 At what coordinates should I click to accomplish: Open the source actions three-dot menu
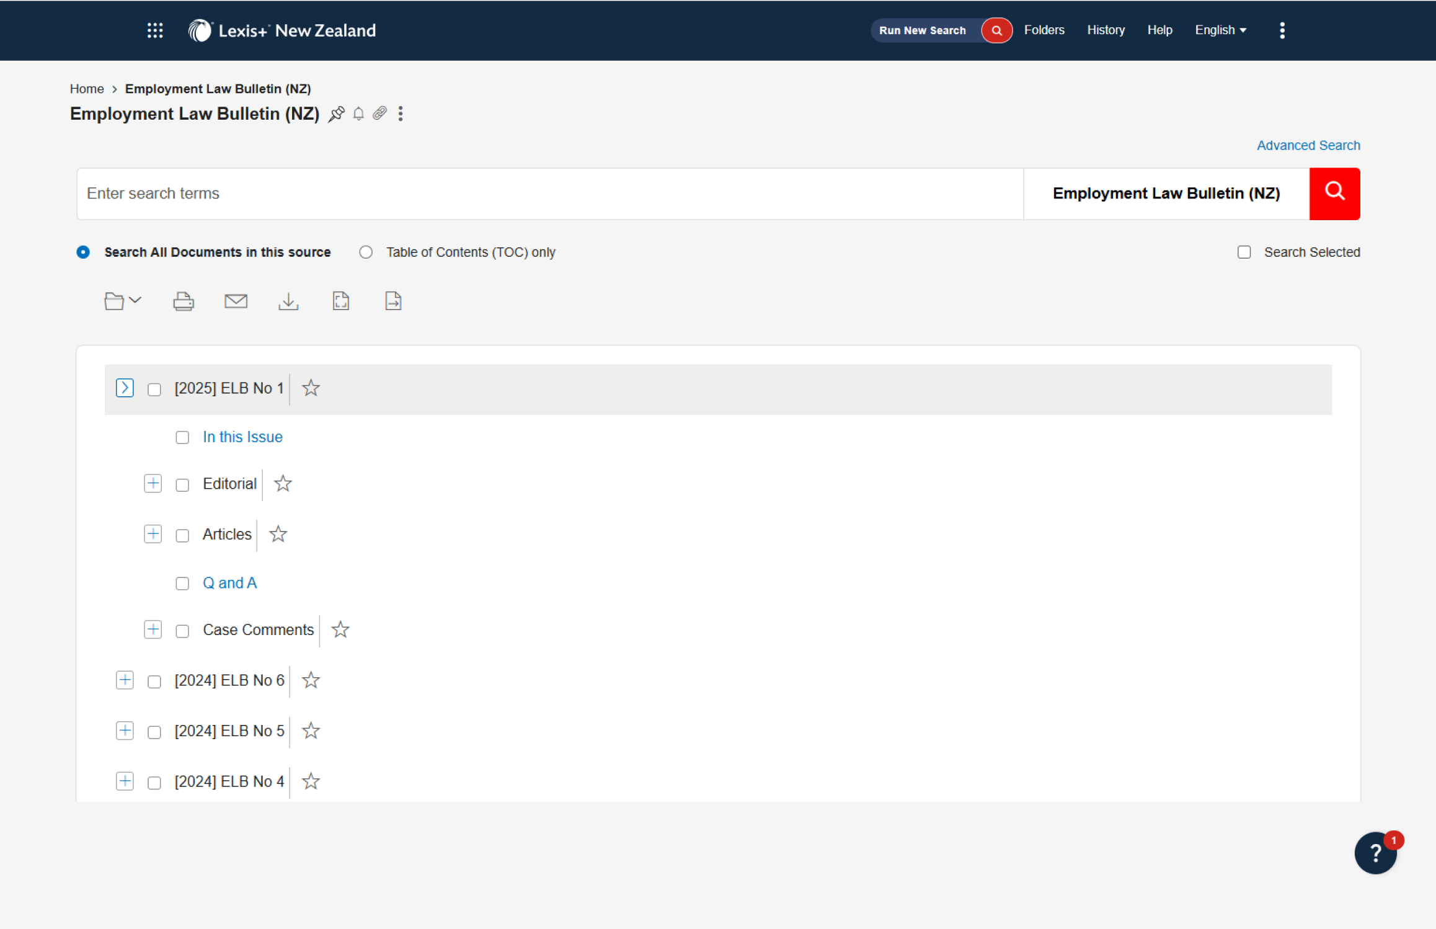pyautogui.click(x=401, y=113)
